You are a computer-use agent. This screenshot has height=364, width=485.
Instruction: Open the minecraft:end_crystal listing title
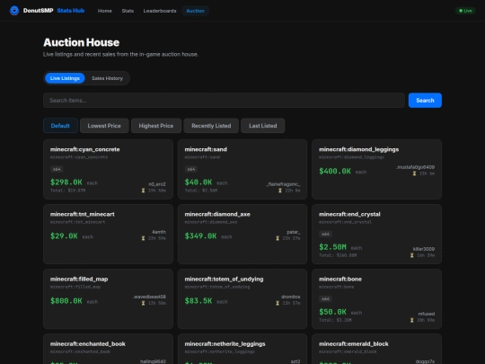pyautogui.click(x=349, y=214)
